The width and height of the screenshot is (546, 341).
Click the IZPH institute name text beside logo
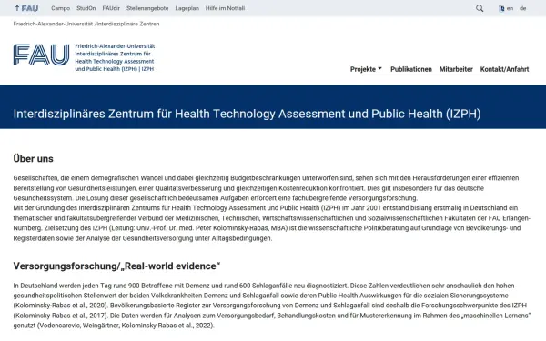pos(115,57)
